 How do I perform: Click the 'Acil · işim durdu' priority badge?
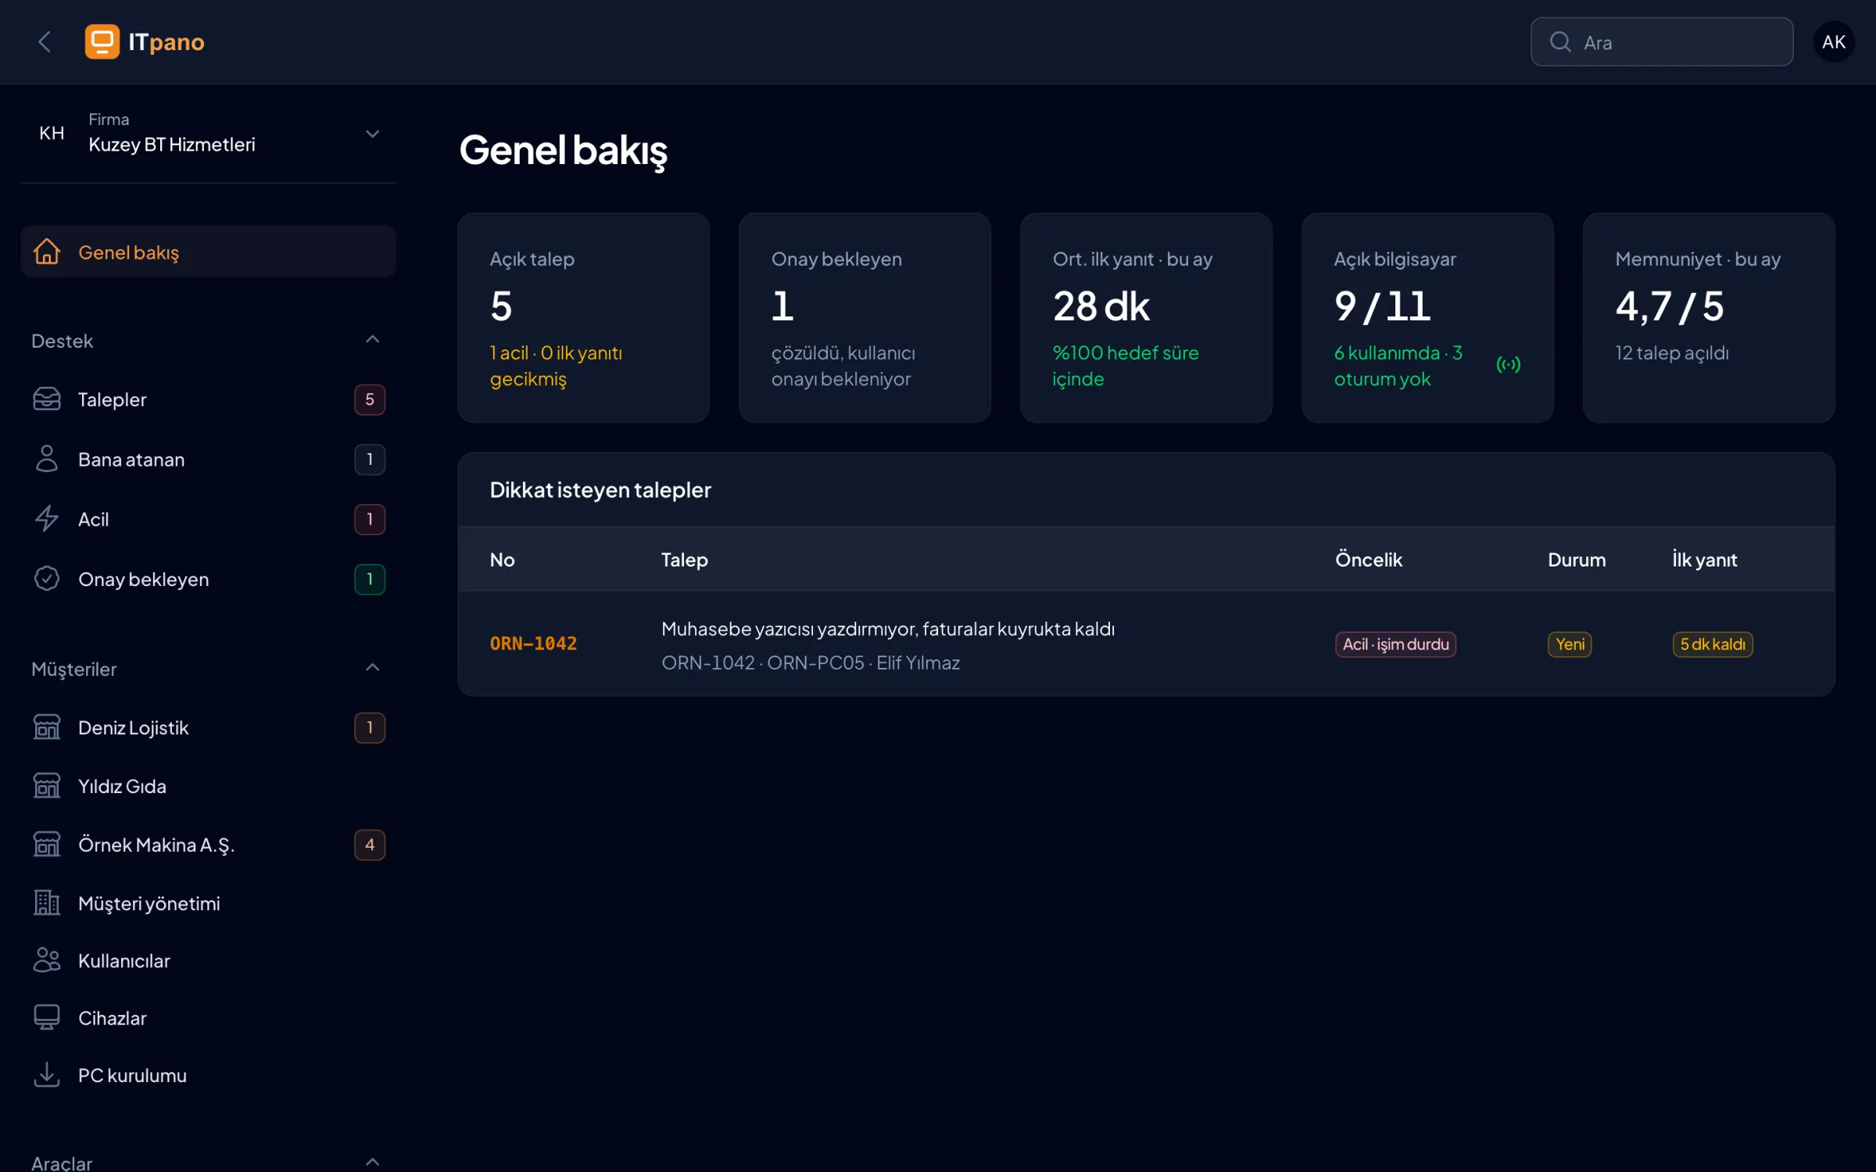tap(1395, 645)
